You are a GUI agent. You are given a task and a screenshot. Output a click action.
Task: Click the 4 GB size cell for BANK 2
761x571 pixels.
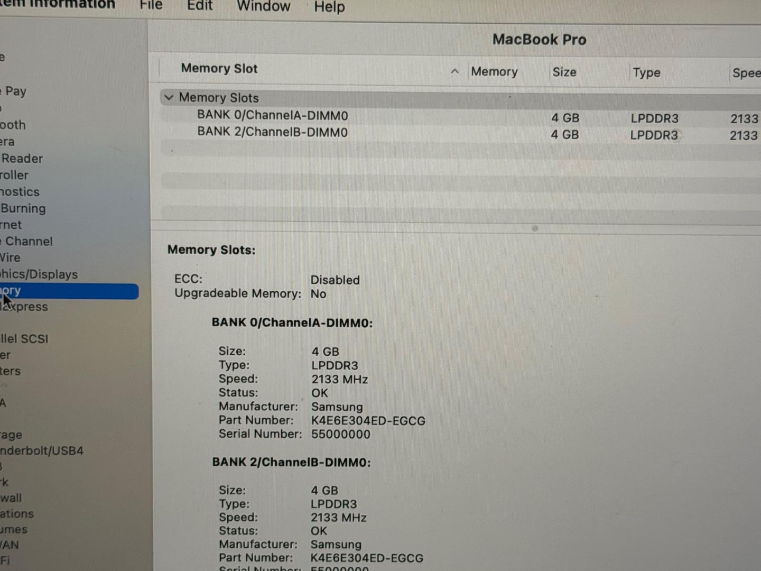click(x=565, y=134)
